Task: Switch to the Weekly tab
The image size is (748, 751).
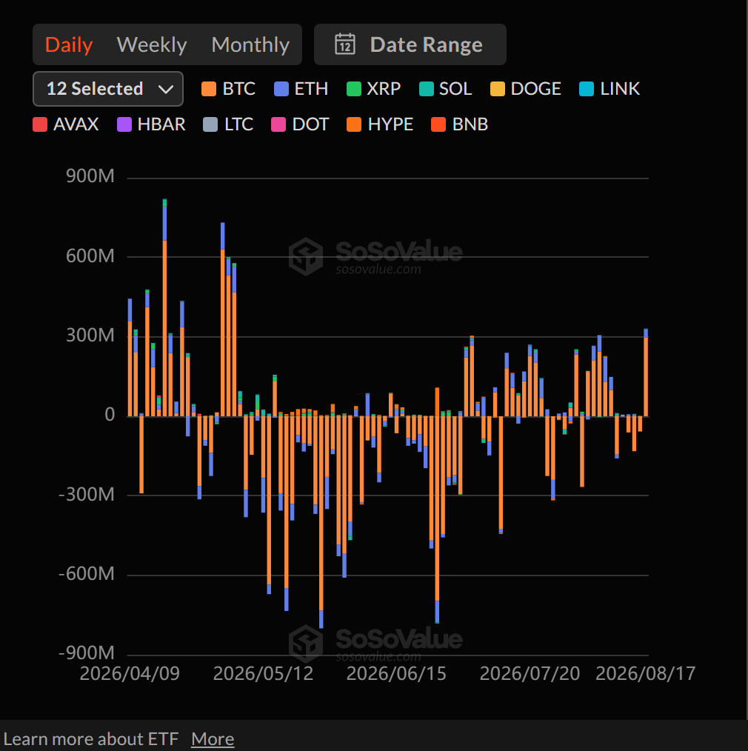Action: [151, 44]
